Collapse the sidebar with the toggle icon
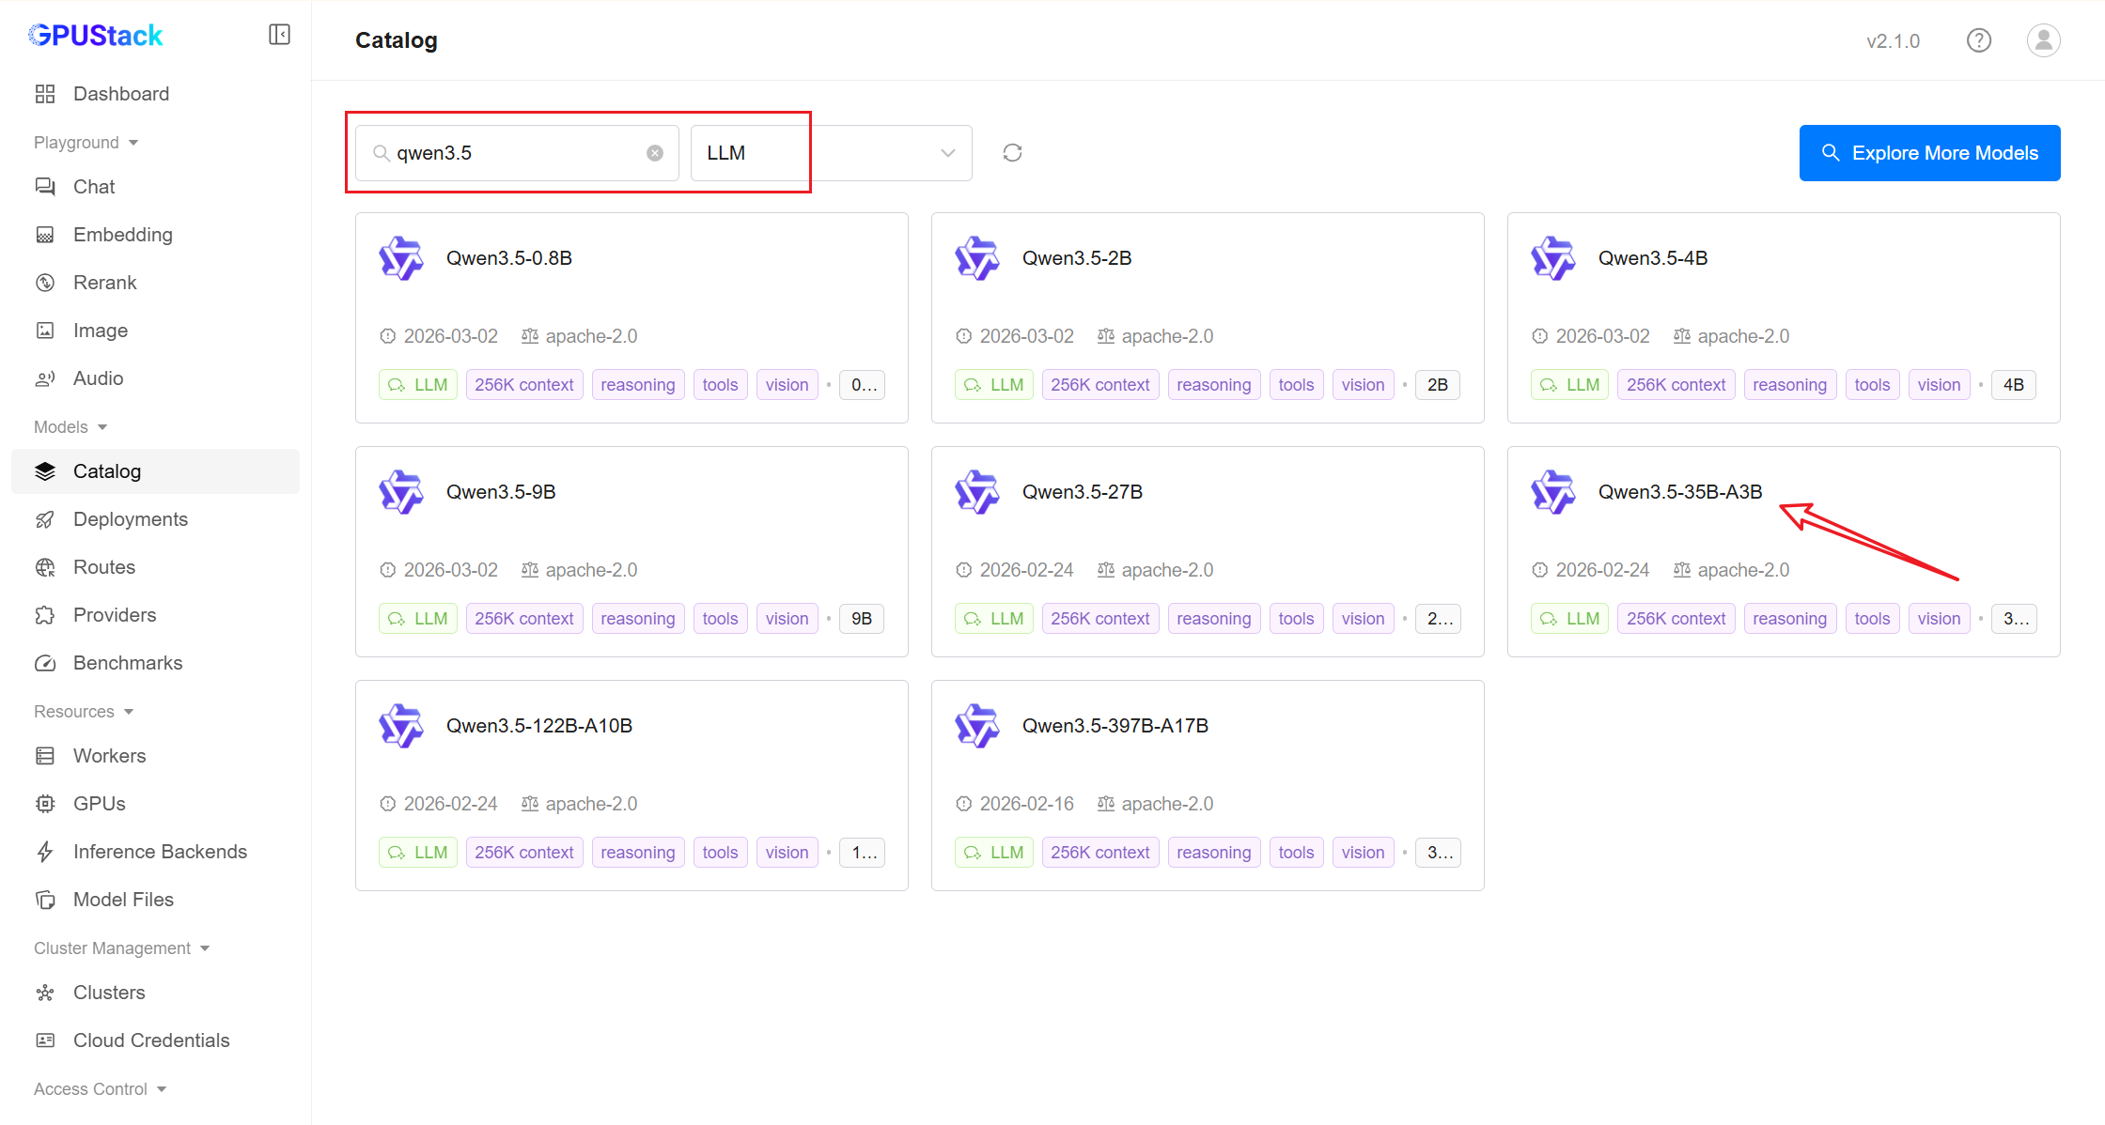 (x=279, y=35)
